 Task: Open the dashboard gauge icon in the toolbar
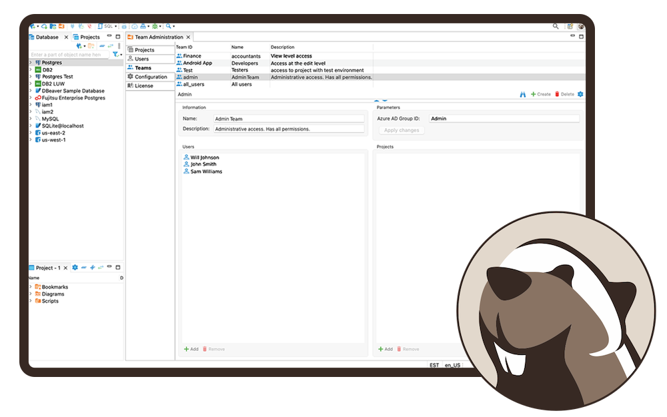click(135, 27)
